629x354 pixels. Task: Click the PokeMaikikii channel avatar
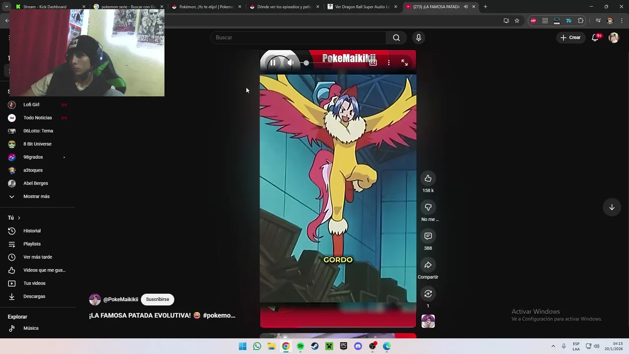coord(95,299)
